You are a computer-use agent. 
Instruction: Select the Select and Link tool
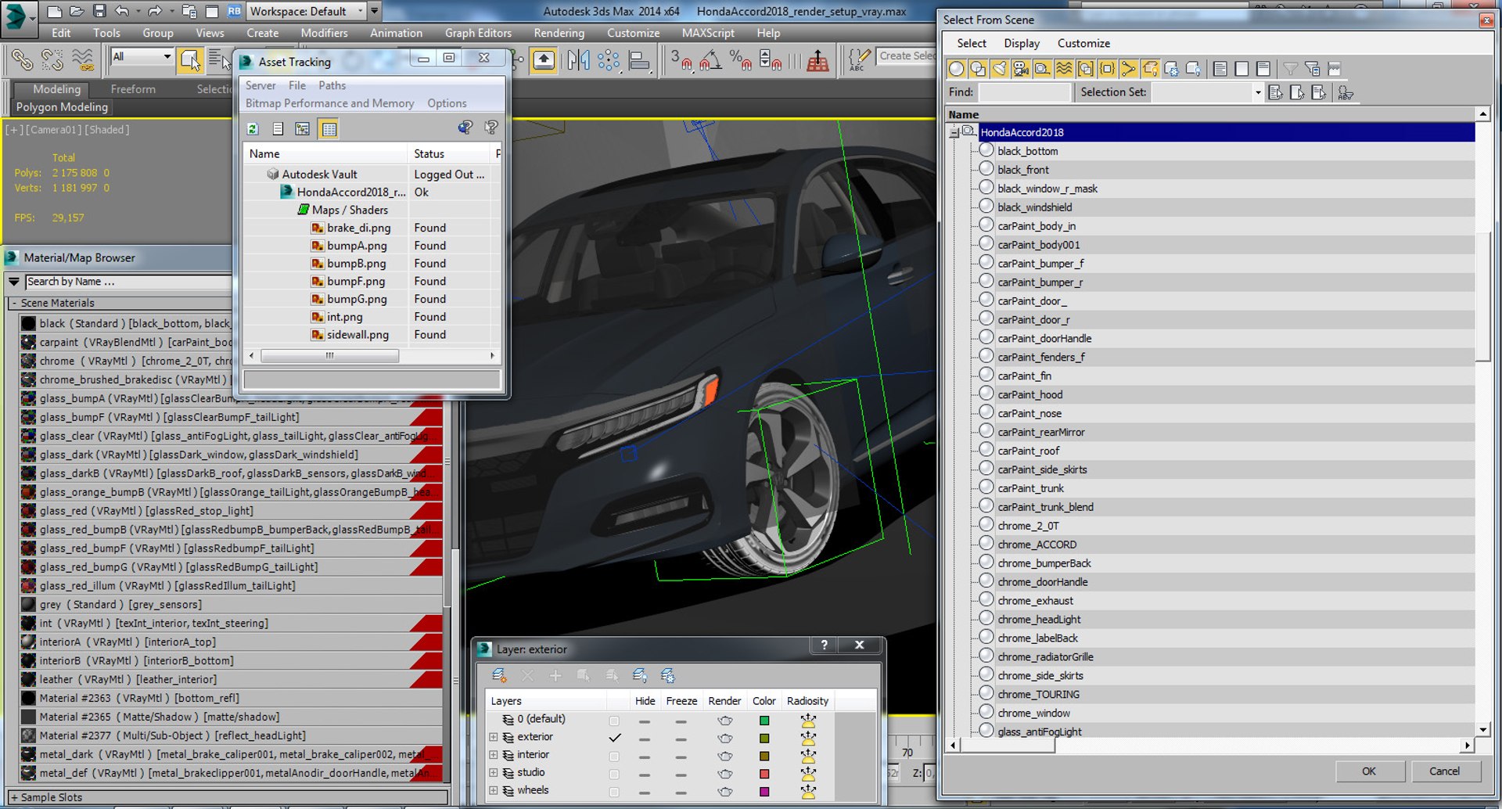tap(22, 60)
